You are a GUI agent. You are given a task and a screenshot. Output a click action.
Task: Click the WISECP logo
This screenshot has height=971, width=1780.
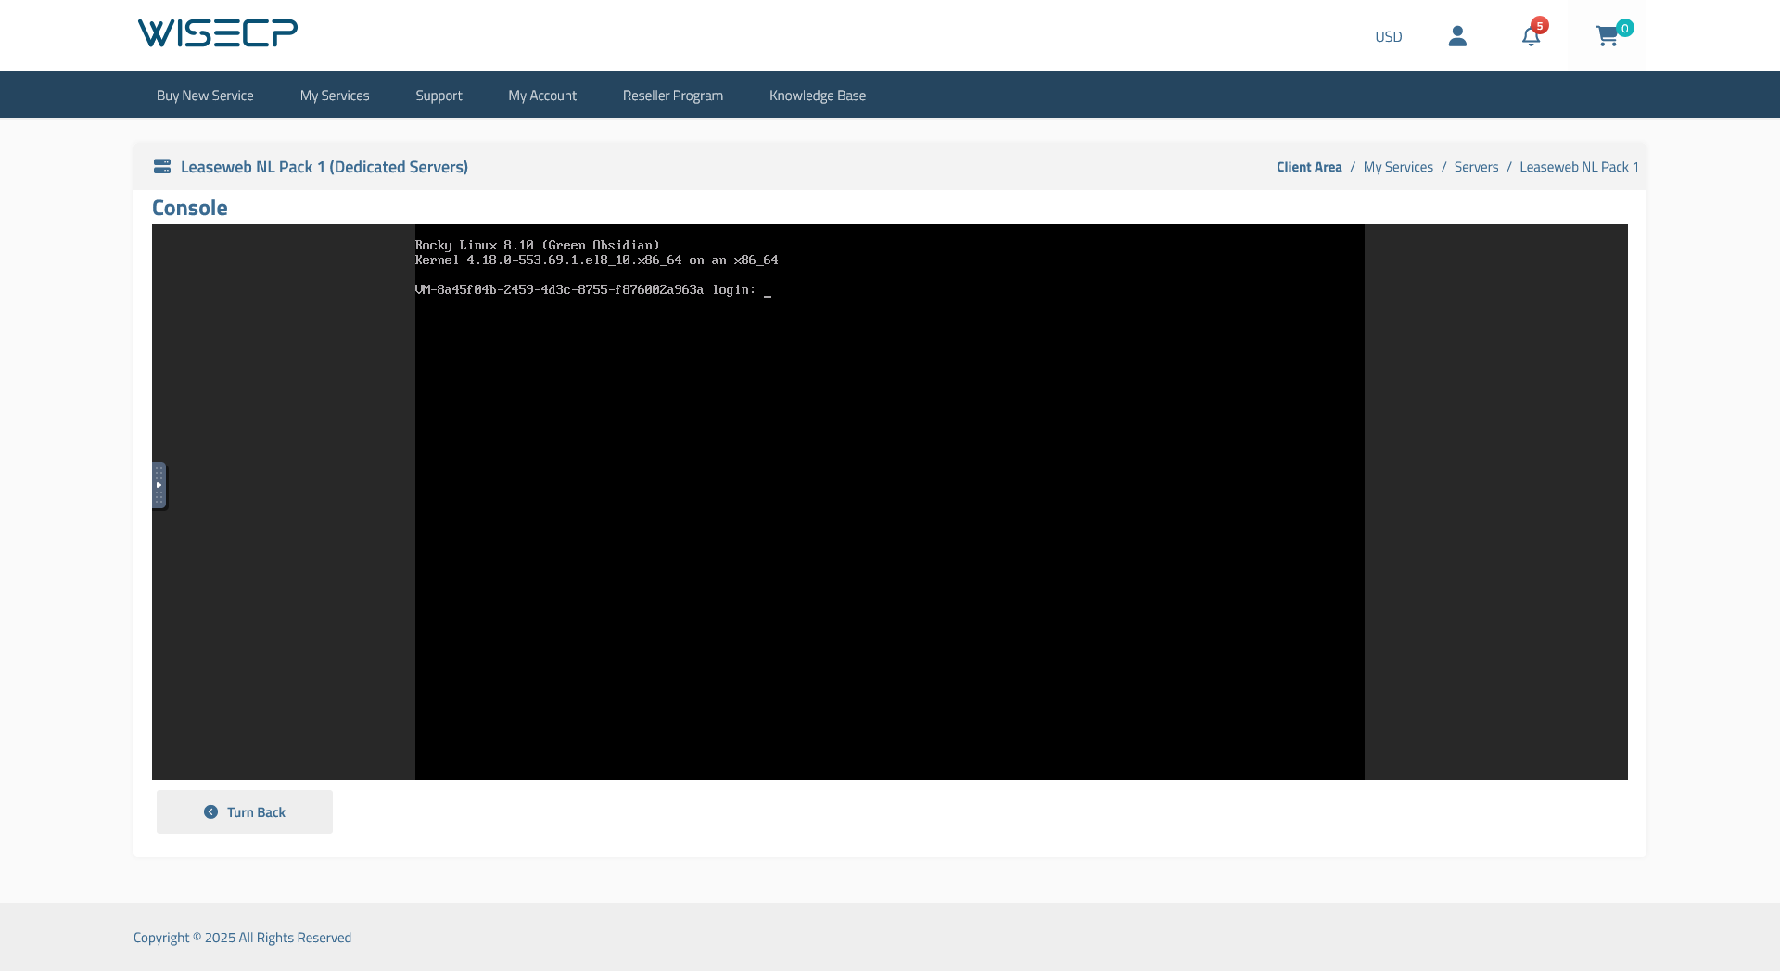click(x=218, y=33)
